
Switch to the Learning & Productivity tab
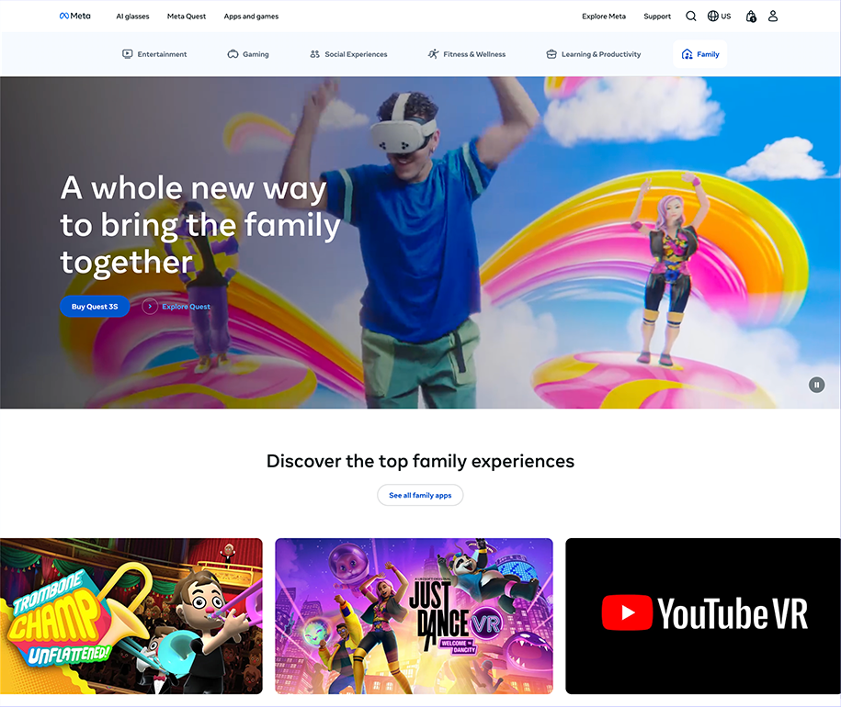tap(593, 54)
